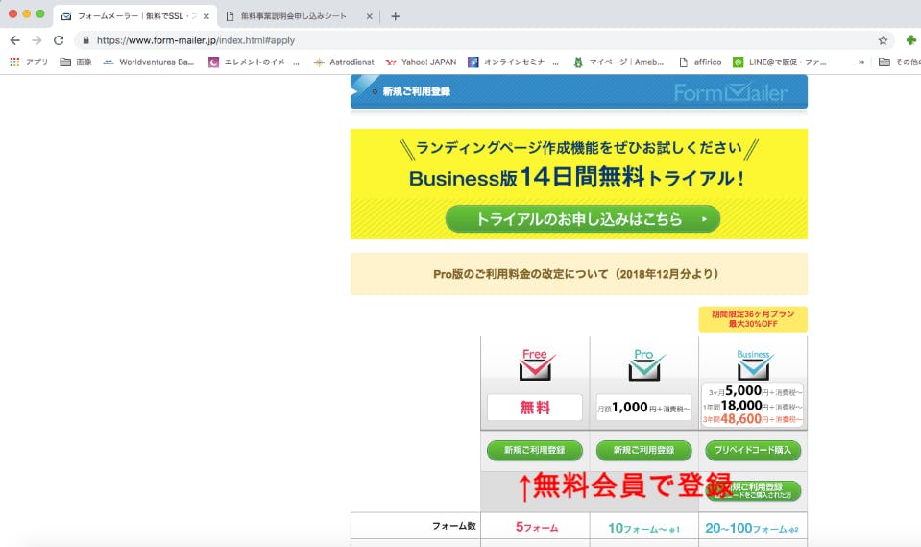Open マイページ Ameba bookmark

pos(619,62)
